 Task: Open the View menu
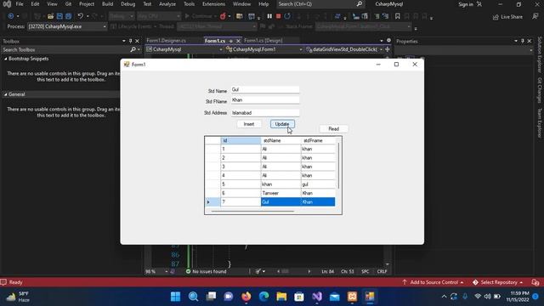pos(52,4)
